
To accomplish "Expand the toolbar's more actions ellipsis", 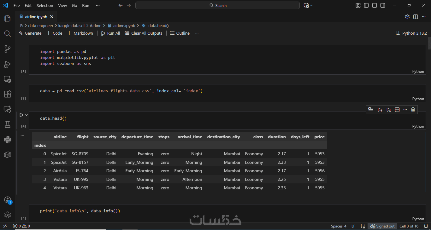I will click(x=197, y=33).
